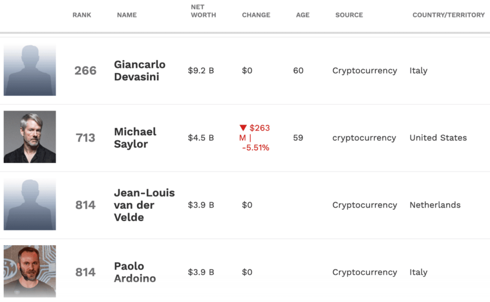This screenshot has height=302, width=490.
Task: Open Paolo Ardoino's profile photo
Action: 30,271
